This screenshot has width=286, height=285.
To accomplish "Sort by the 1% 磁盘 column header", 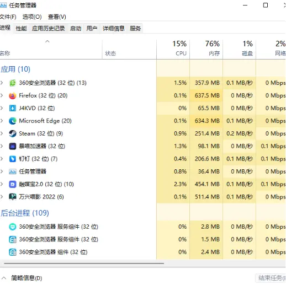I will point(239,50).
